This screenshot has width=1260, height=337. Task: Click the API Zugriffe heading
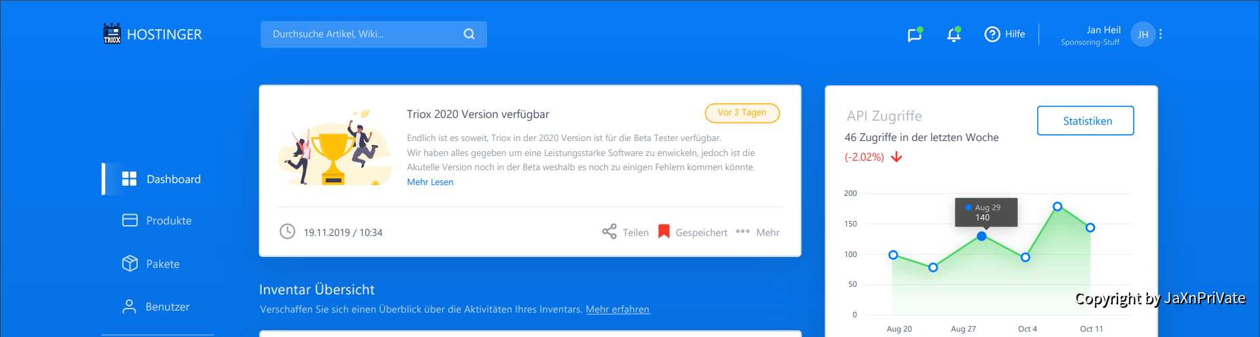click(884, 116)
